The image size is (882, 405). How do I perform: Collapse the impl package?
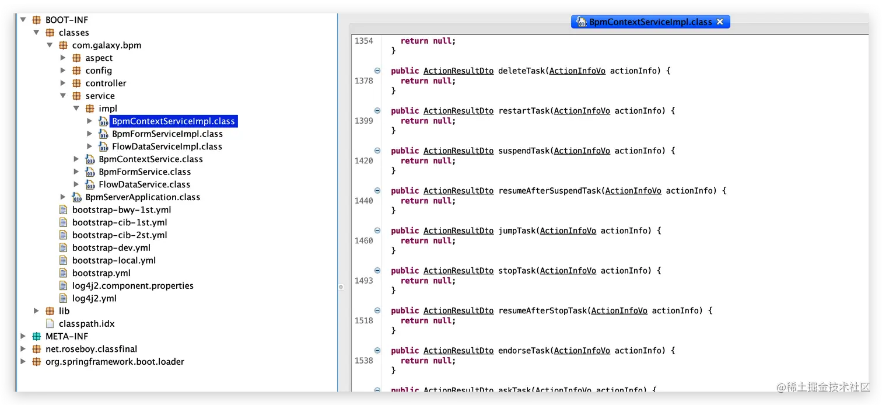pos(76,109)
